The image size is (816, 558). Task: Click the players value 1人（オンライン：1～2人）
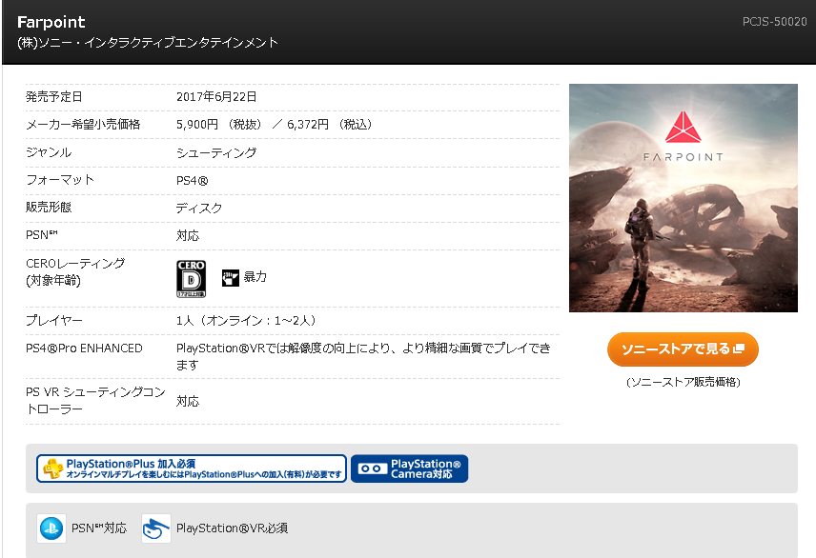(246, 320)
